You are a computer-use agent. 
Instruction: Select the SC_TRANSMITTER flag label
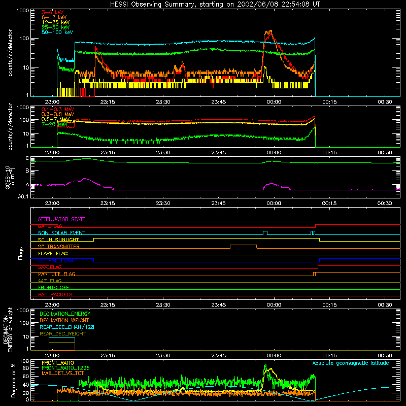coord(59,247)
